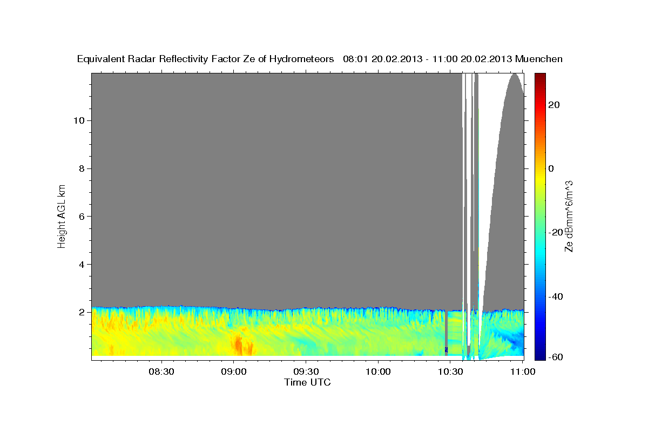Select the date range text '08:01 20.02.2013 - 11:00 20.02.2013'
Screen dimensions: 648x432
pyautogui.click(x=428, y=59)
